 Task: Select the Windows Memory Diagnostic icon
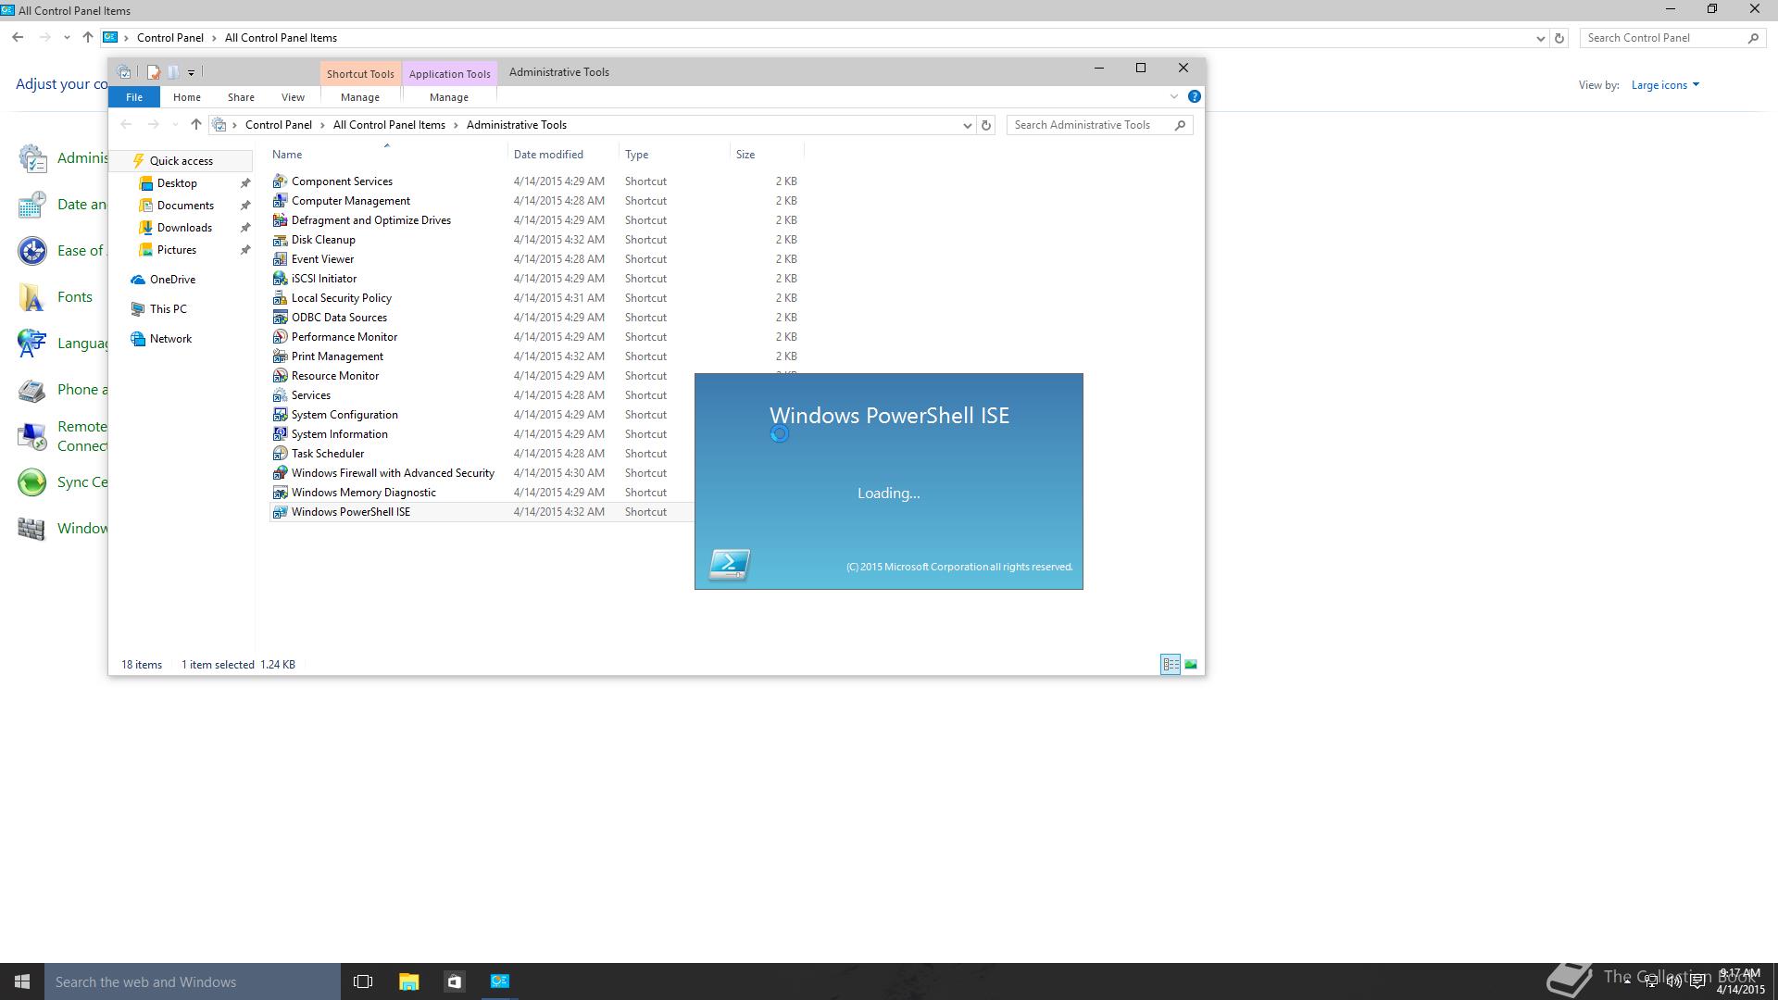[x=280, y=493]
